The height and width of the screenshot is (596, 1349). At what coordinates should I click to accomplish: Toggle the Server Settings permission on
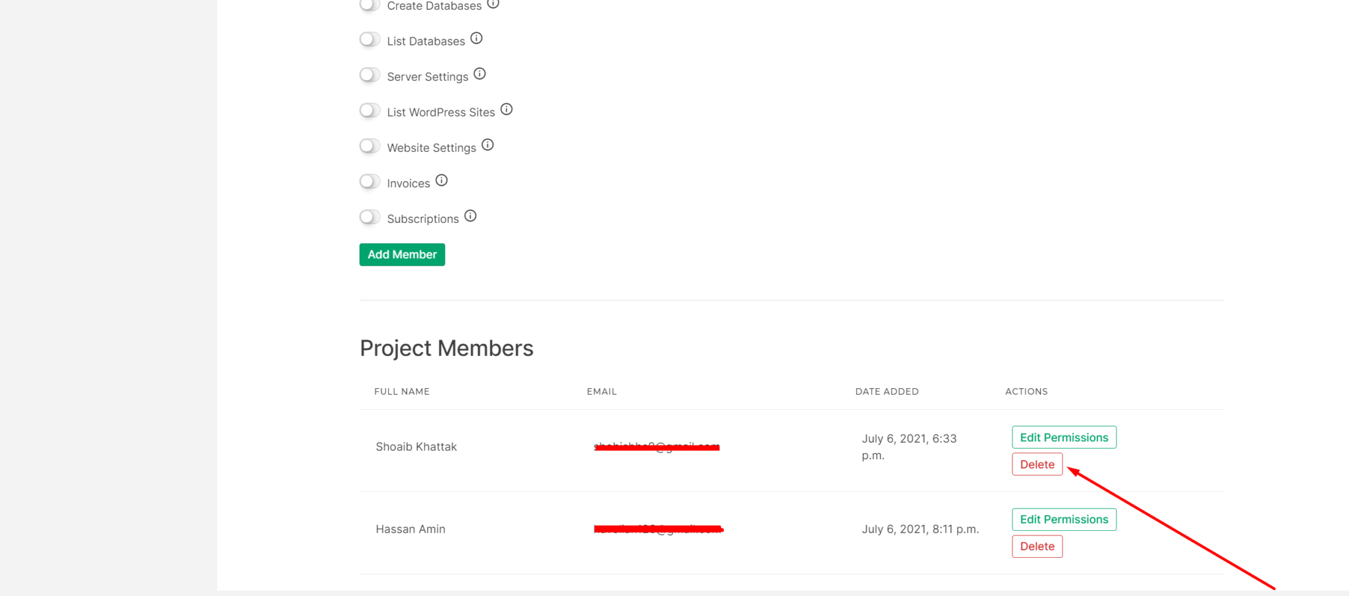coord(370,75)
